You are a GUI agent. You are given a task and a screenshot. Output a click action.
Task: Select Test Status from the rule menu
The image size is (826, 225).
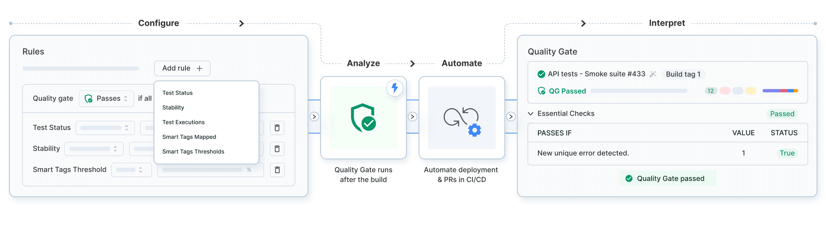pos(177,93)
